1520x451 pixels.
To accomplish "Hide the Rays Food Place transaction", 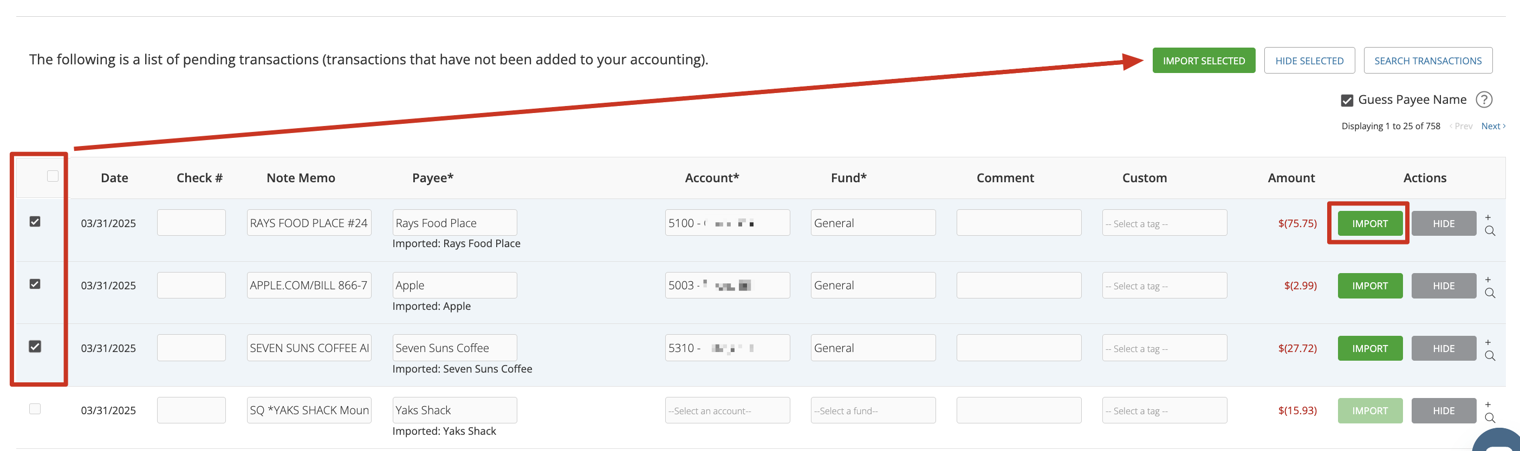I will pos(1443,224).
